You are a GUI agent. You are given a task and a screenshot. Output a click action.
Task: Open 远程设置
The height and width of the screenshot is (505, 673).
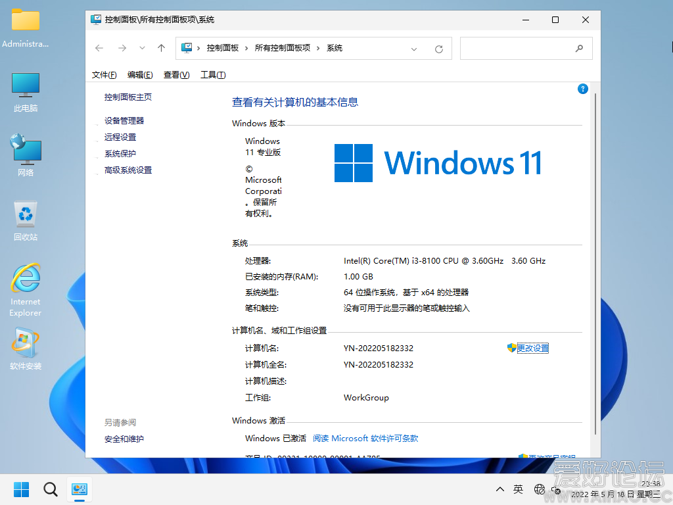coord(120,137)
